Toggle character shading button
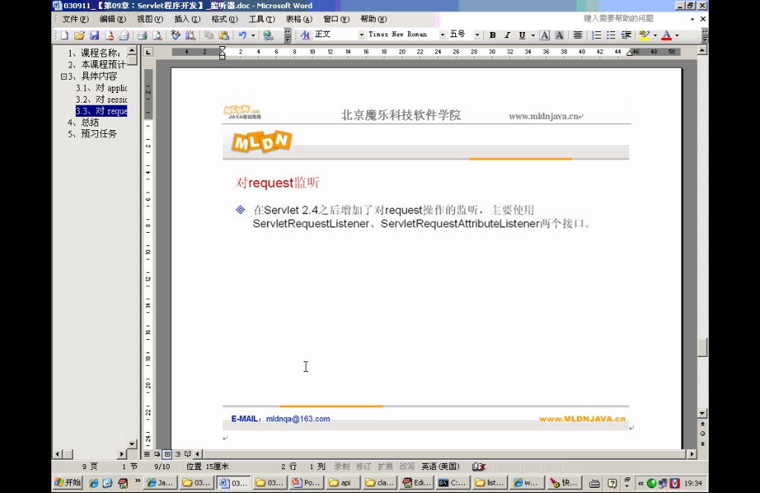The image size is (760, 493). [559, 35]
